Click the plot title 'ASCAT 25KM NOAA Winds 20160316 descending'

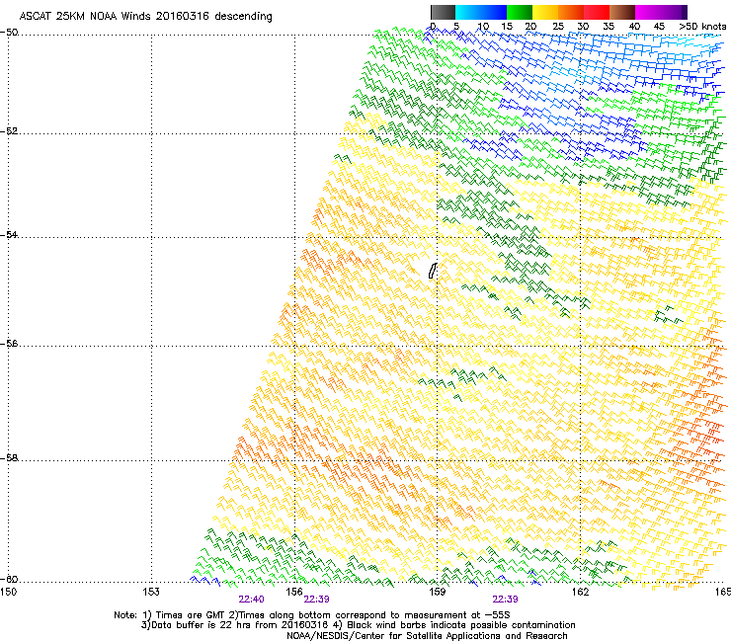pyautogui.click(x=145, y=17)
